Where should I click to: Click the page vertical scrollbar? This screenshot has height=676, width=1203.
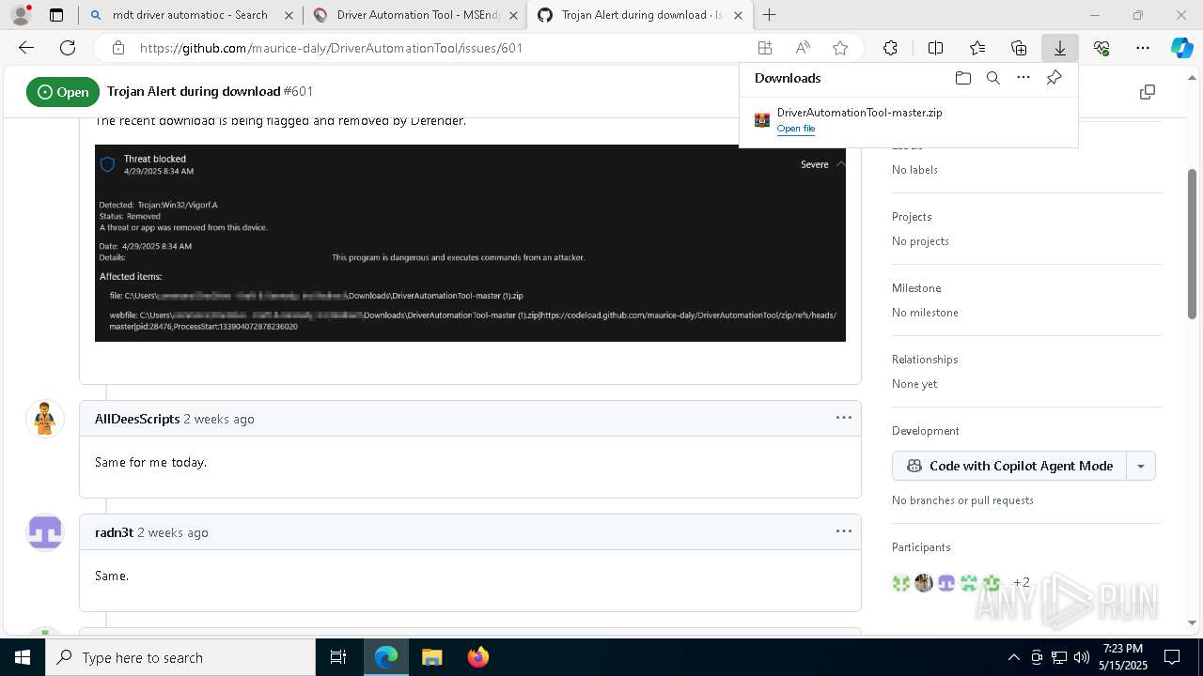[x=1193, y=244]
